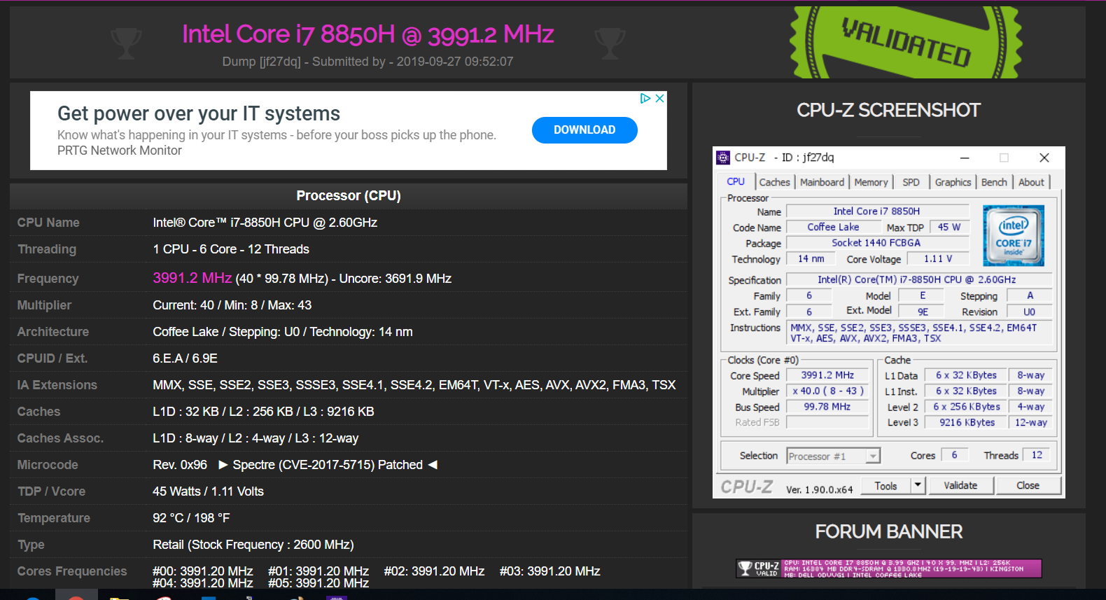This screenshot has width=1106, height=600.
Task: Click the right-pointing arrow before 'Spectre'
Action: (223, 465)
